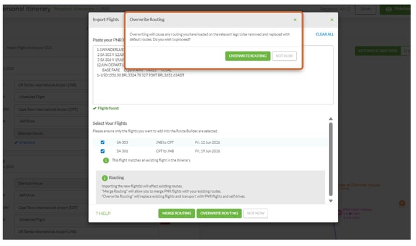
Task: Click the first Scheduled Flight field
Action: (52, 97)
